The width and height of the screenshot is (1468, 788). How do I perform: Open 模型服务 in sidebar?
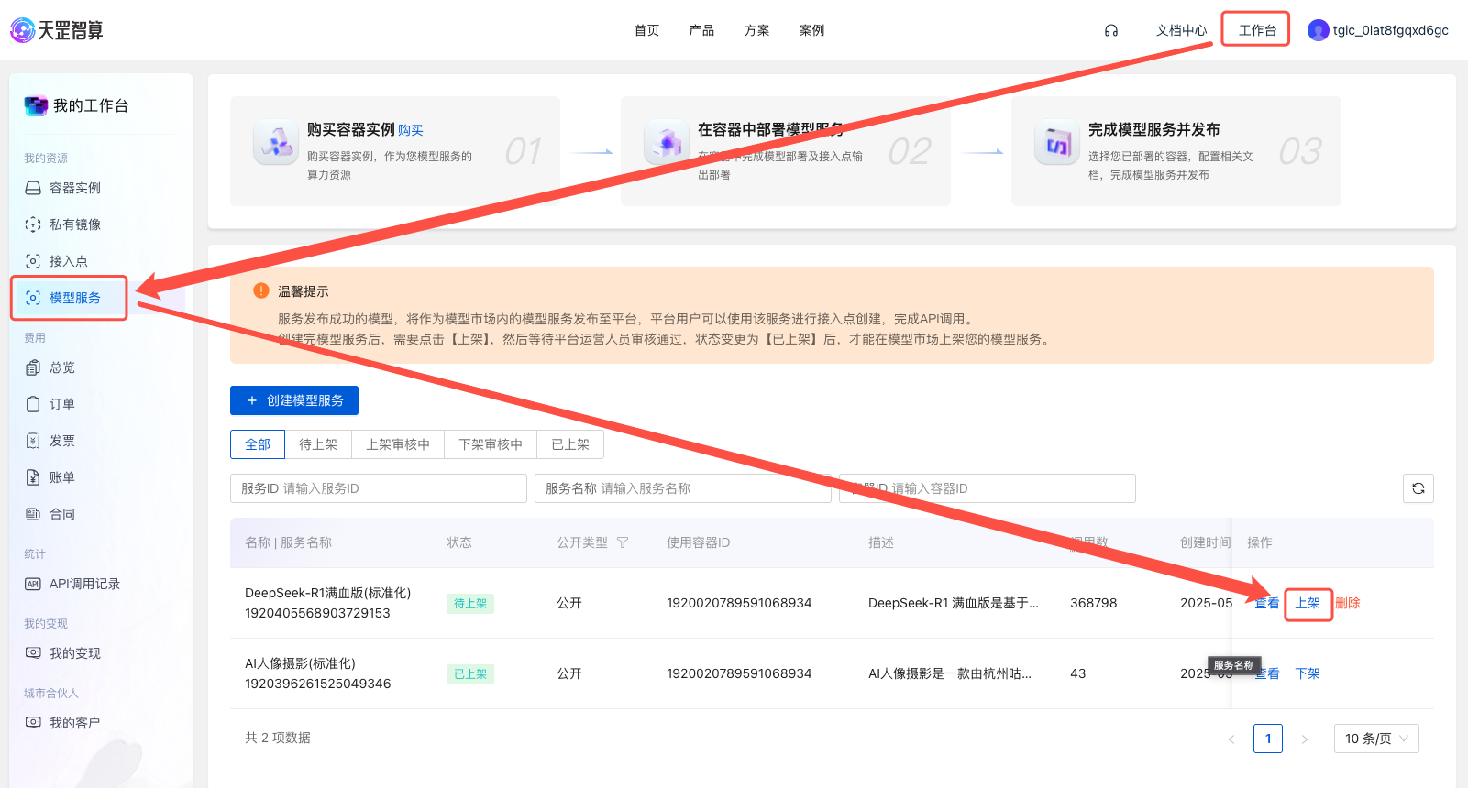(x=75, y=298)
